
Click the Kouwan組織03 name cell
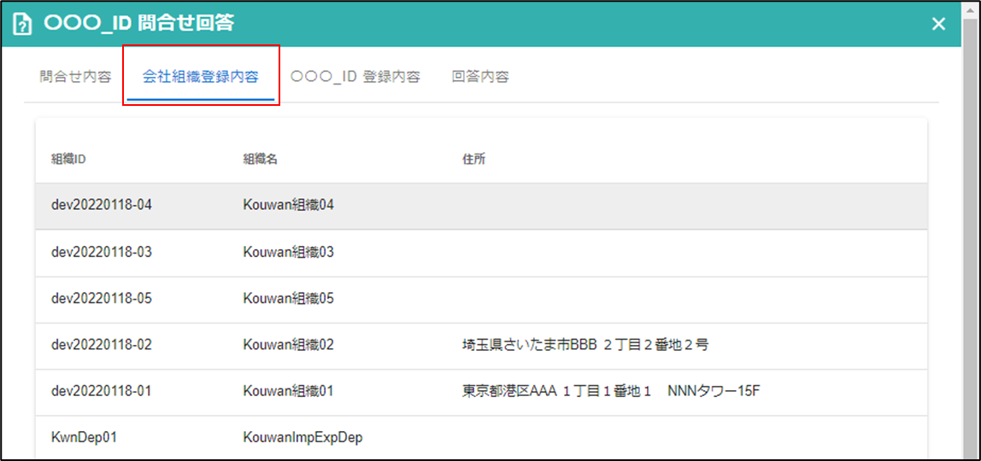[x=288, y=253]
